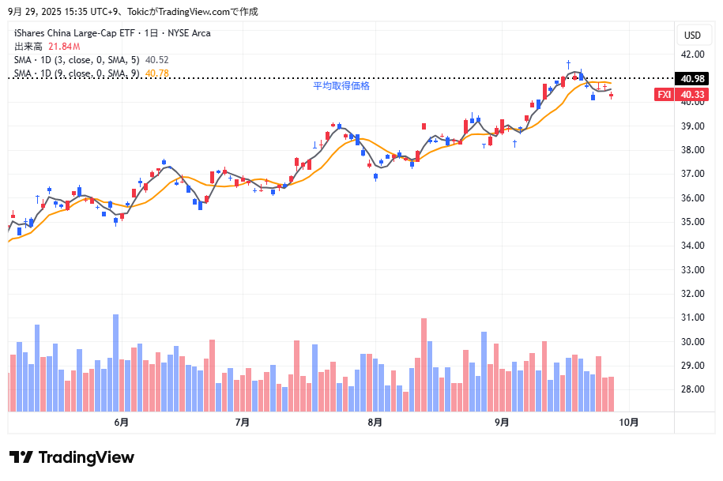The image size is (723, 481).
Task: Click the most recent red candlestick
Action: pyautogui.click(x=611, y=96)
